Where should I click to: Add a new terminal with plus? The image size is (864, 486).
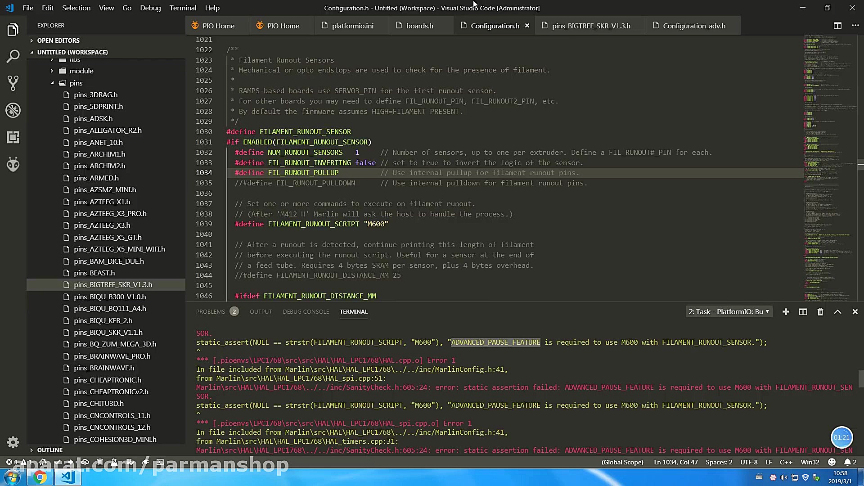[786, 311]
